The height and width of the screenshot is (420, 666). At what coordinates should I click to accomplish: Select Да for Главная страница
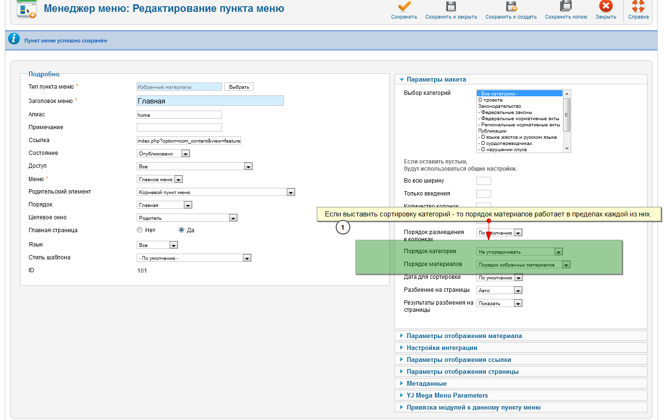[182, 230]
